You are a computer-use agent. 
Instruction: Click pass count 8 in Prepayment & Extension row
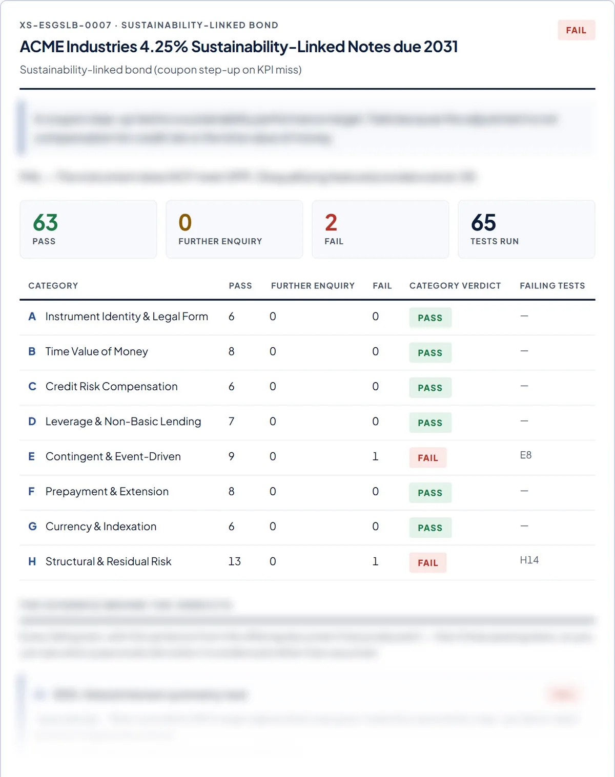point(232,491)
